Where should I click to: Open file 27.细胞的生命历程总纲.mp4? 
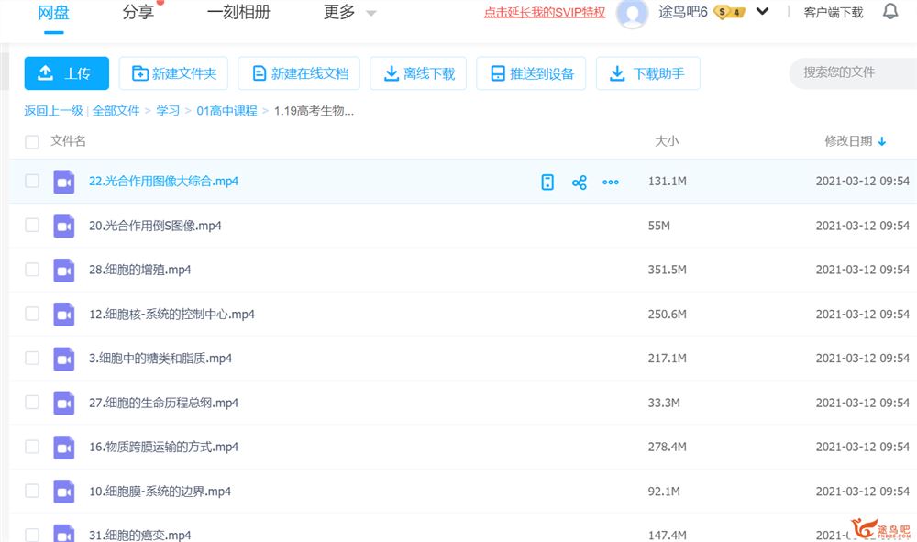click(164, 403)
